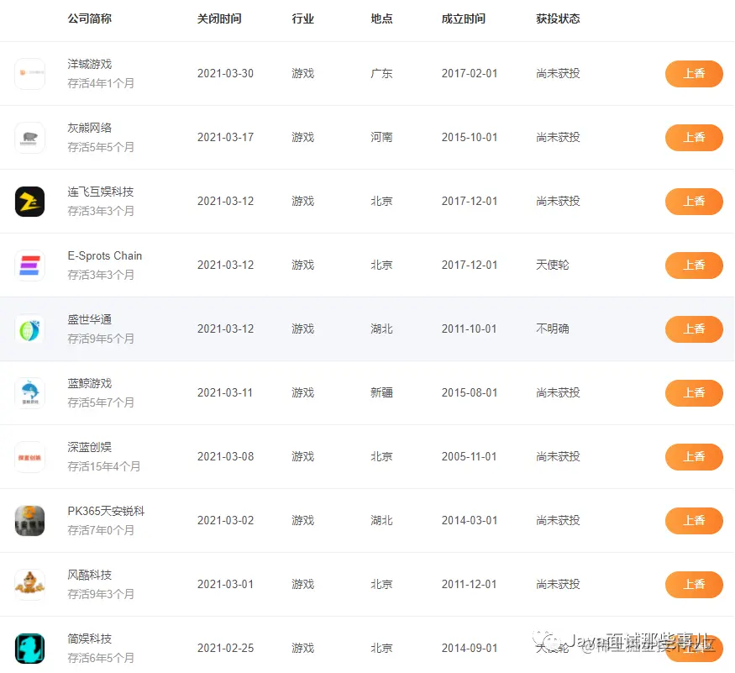Click 上香 on the 盛世华通 row
The height and width of the screenshot is (673, 735).
pos(694,329)
